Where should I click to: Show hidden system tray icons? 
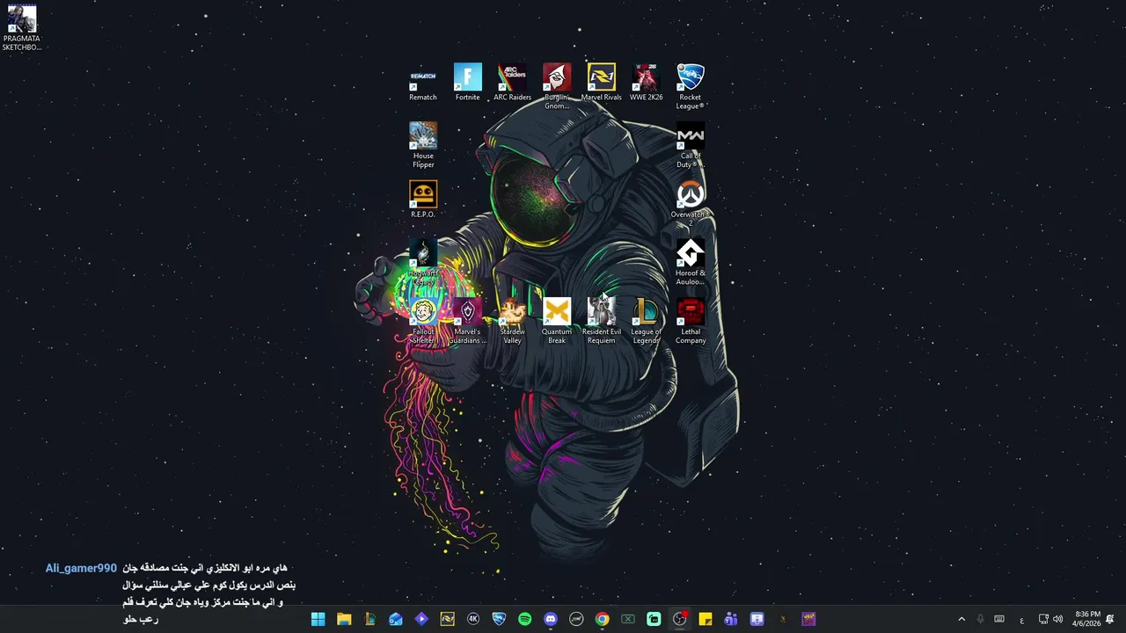pos(961,619)
